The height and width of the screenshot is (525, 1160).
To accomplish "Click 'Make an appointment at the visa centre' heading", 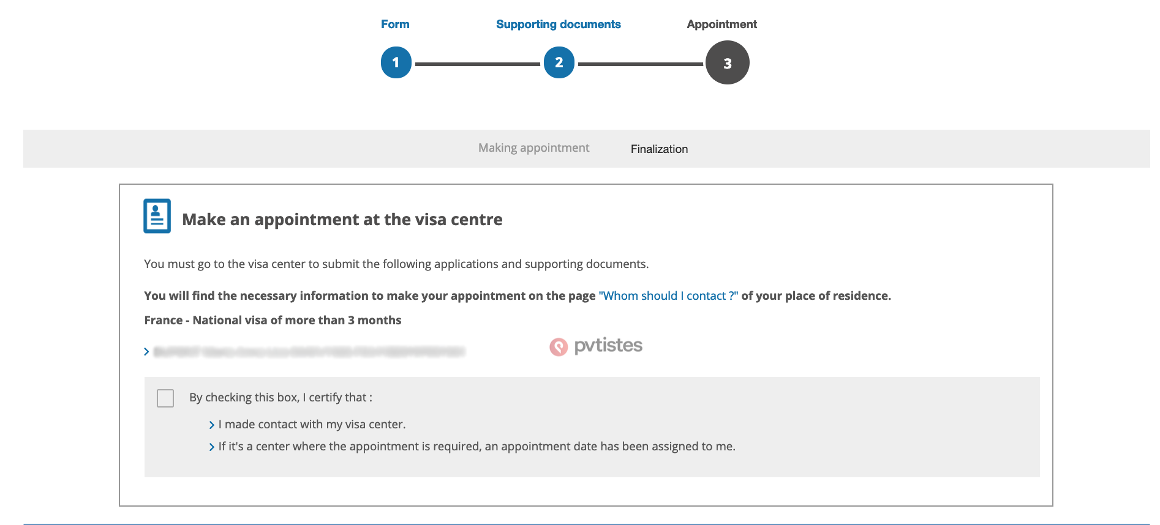I will click(x=342, y=220).
